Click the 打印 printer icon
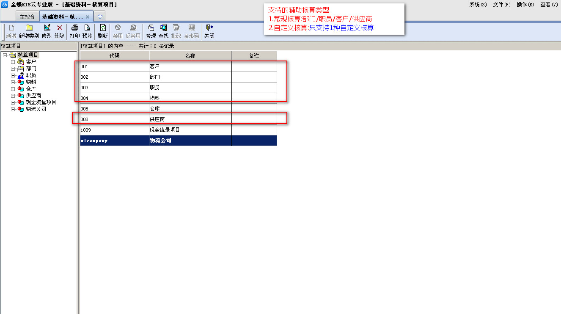Screen dimensions: 561x314 tap(74, 28)
